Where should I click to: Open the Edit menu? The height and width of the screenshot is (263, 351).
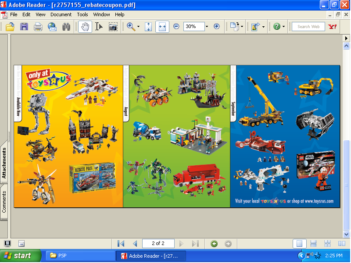(x=26, y=14)
